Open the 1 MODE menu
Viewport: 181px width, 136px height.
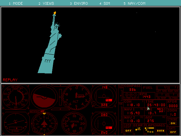[x=16, y=3]
